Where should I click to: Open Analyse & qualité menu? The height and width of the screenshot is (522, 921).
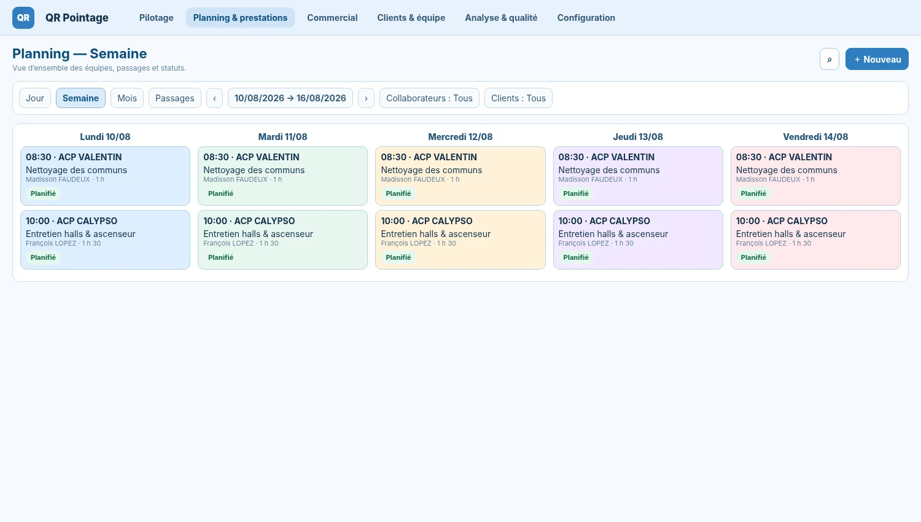pos(501,18)
